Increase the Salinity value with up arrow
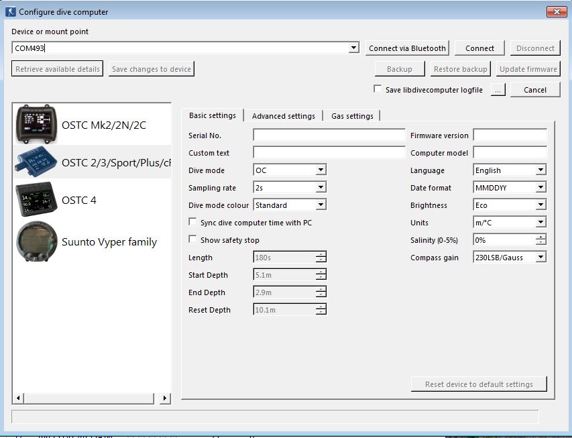The image size is (572, 438). (x=540, y=237)
